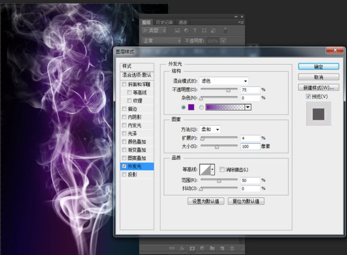Image resolution: width=347 pixels, height=255 pixels.
Task: Open the 方法 柔和 dropdown
Action: (x=210, y=129)
